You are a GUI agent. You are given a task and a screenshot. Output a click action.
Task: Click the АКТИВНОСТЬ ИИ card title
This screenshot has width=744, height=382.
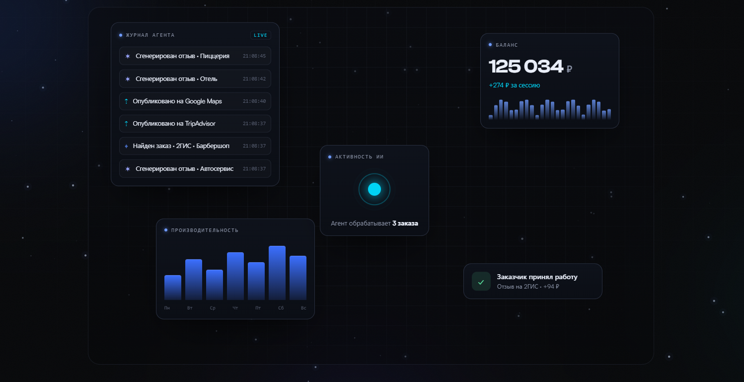[x=360, y=157]
